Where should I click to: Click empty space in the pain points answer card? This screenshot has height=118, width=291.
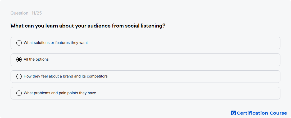(x=188, y=93)
